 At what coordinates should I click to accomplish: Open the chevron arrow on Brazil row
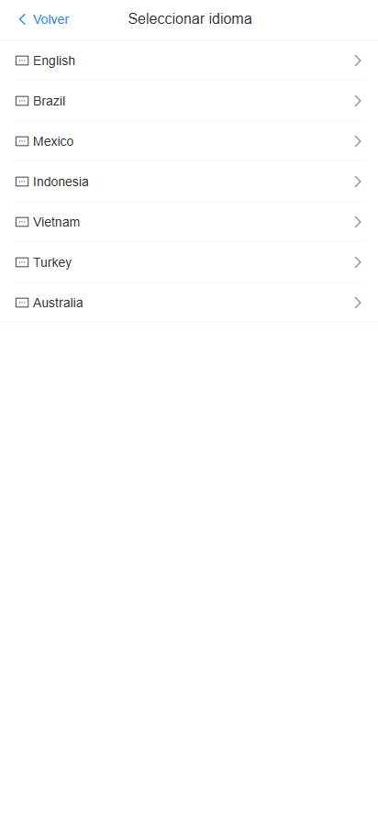358,101
